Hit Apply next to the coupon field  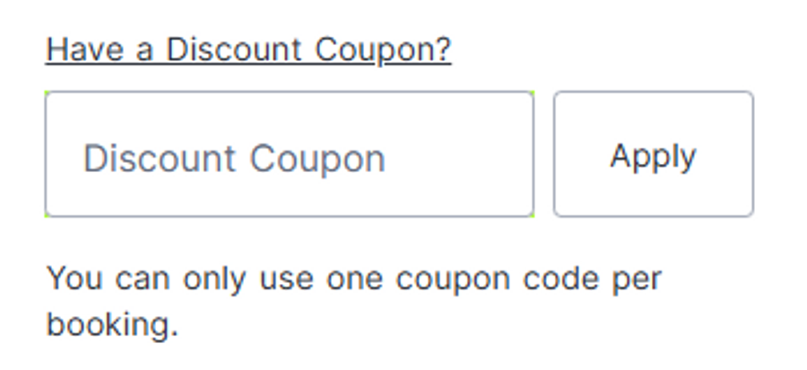coord(653,154)
